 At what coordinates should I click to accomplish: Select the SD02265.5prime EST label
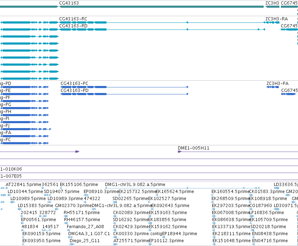[130, 199]
